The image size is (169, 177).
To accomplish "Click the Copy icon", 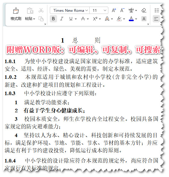I will coord(41,19).
